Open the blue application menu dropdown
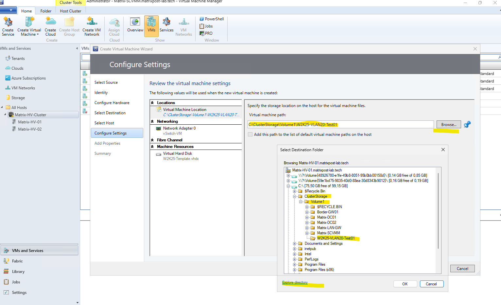This screenshot has height=305, width=501. (8, 10)
